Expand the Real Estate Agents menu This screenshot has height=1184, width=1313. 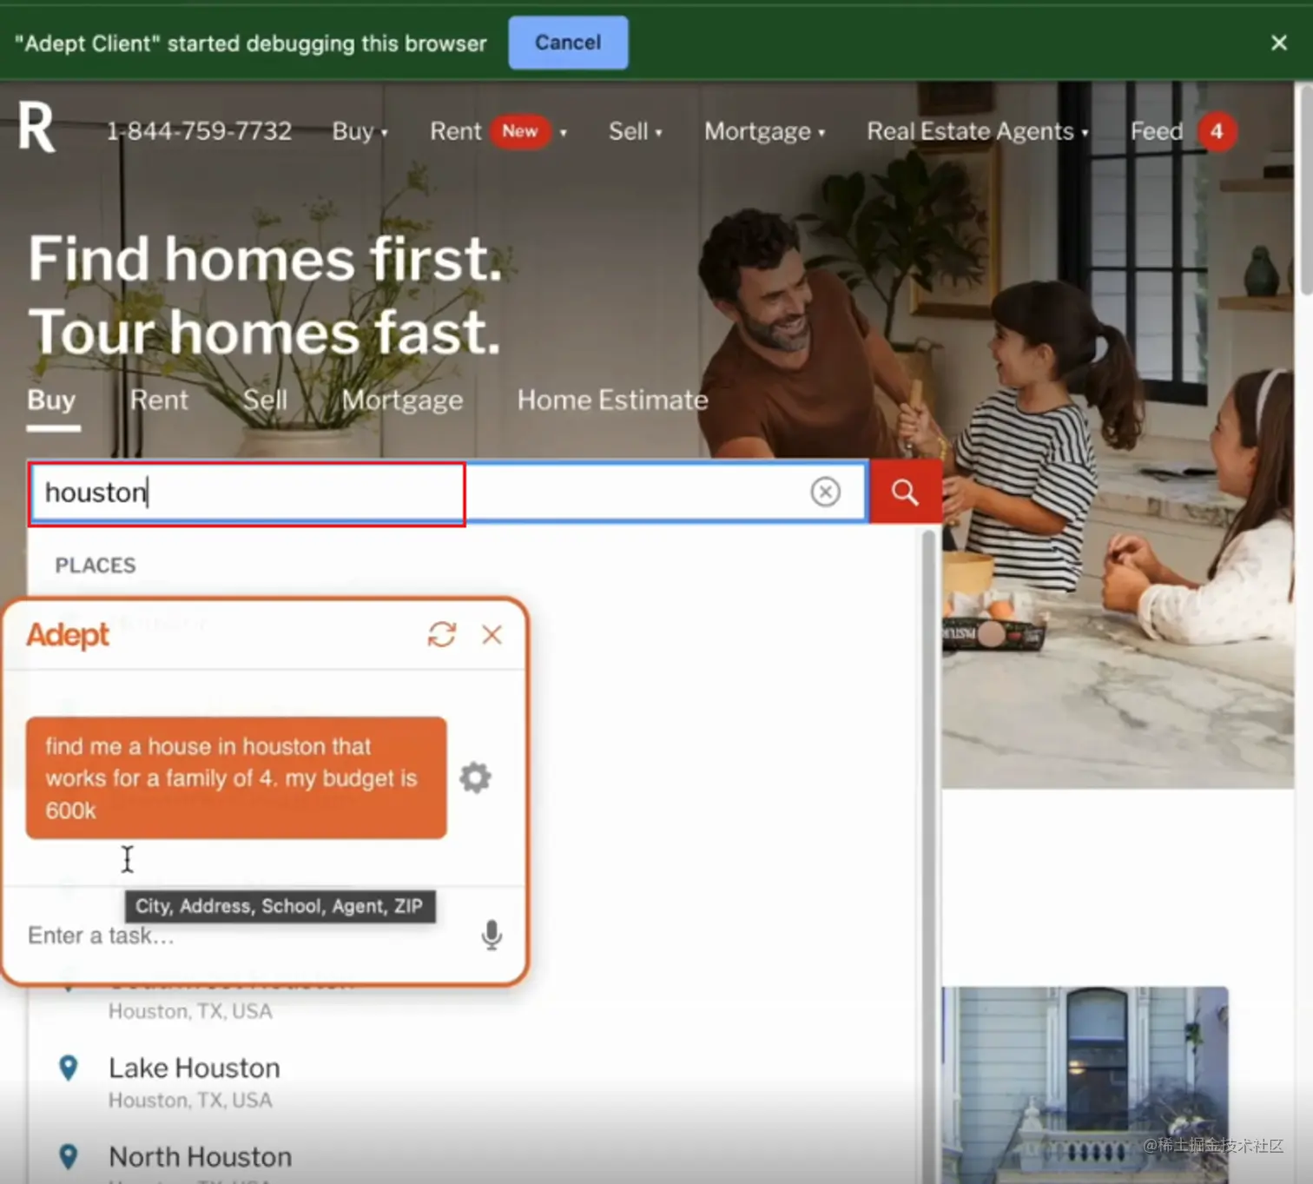tap(977, 131)
